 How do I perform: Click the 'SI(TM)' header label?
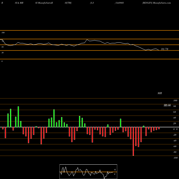(68, 3)
